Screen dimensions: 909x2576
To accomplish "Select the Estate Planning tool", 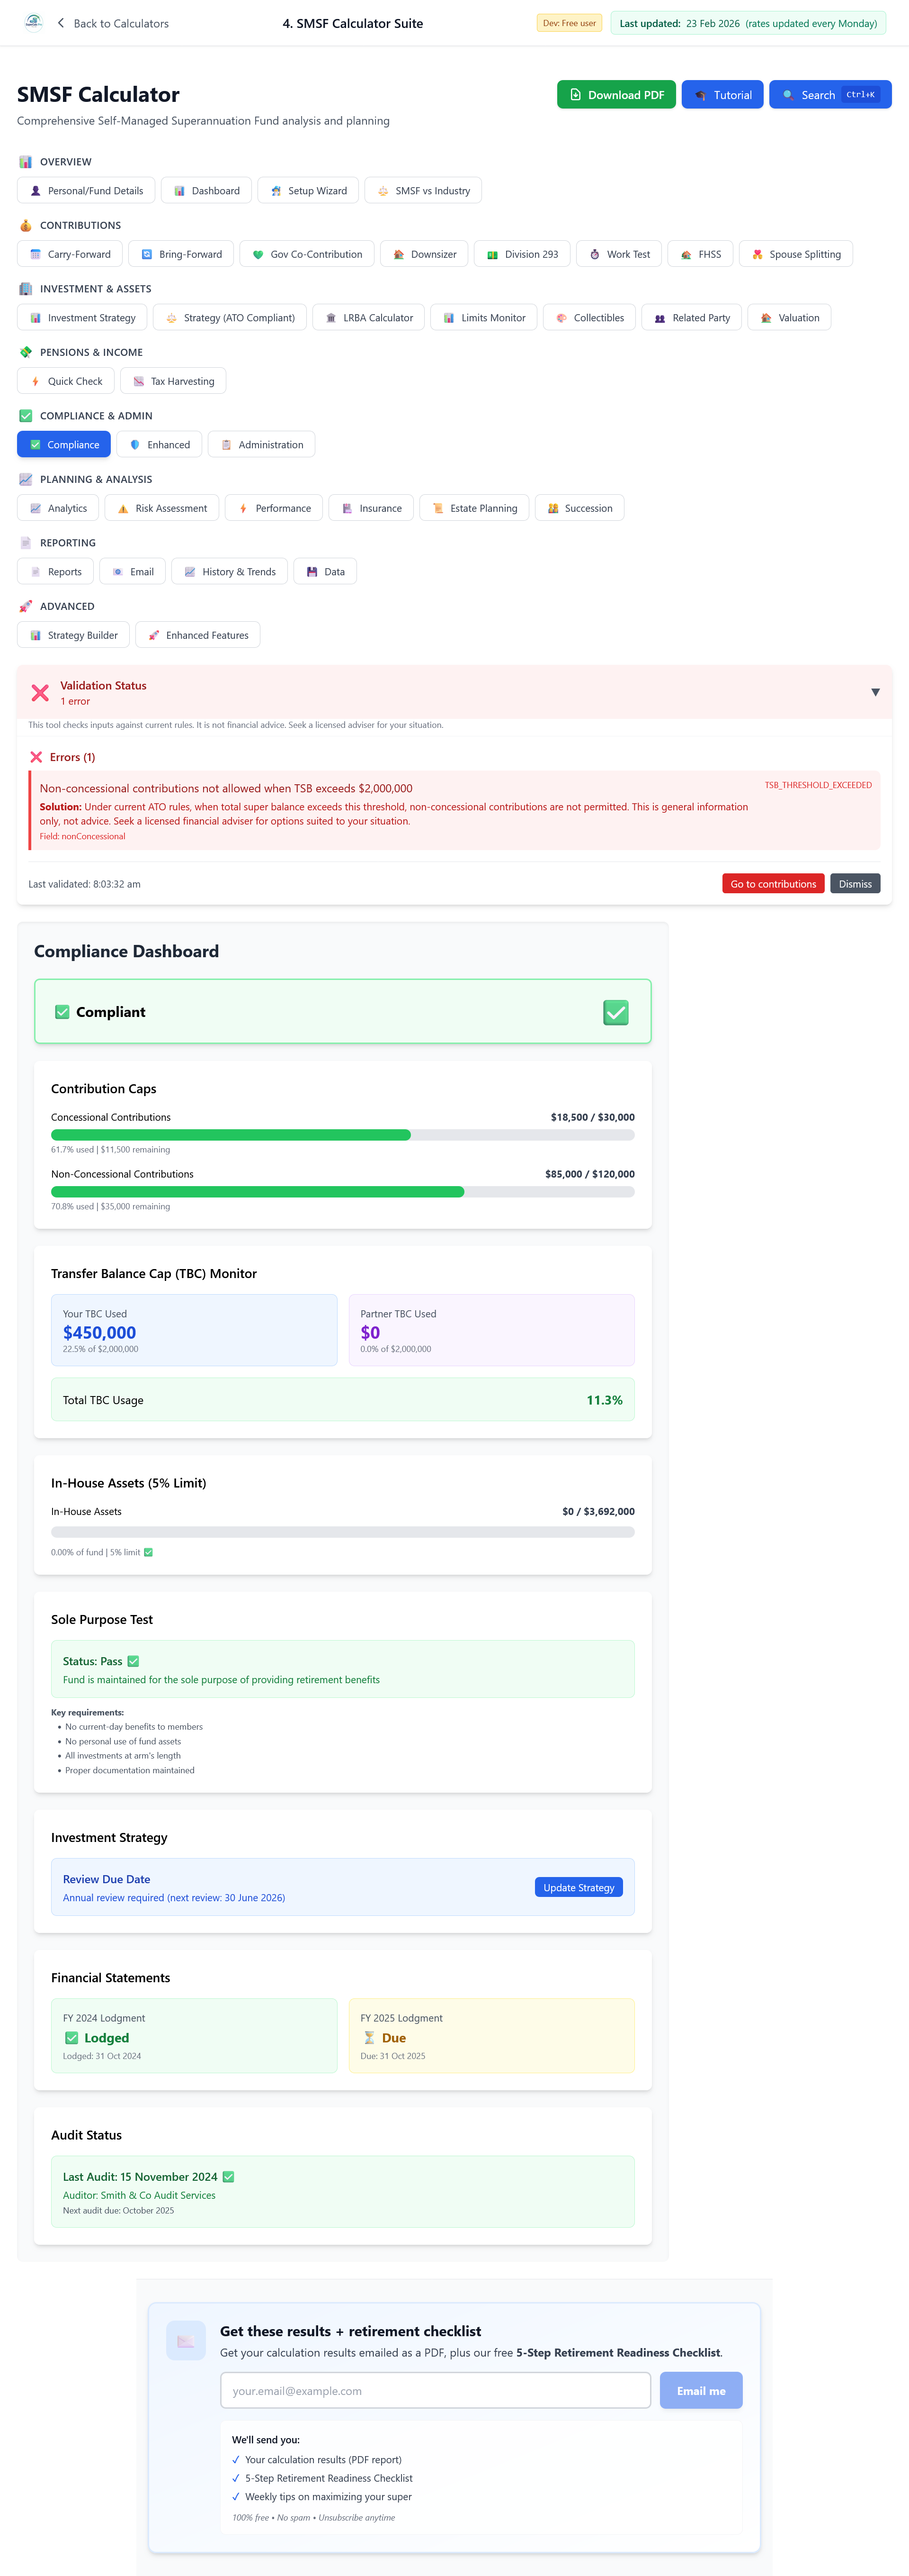I will pos(473,508).
